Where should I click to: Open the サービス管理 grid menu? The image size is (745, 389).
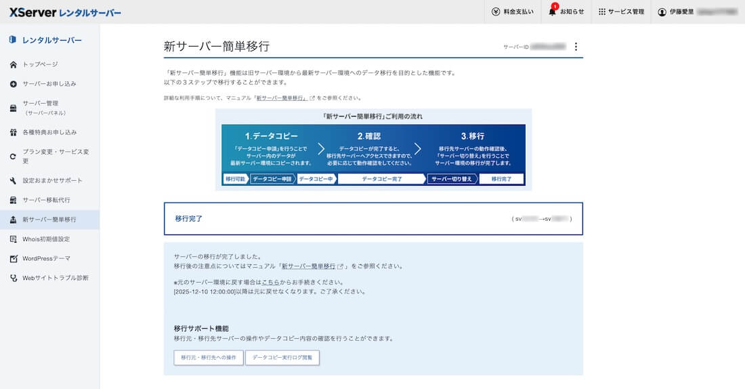pos(601,12)
